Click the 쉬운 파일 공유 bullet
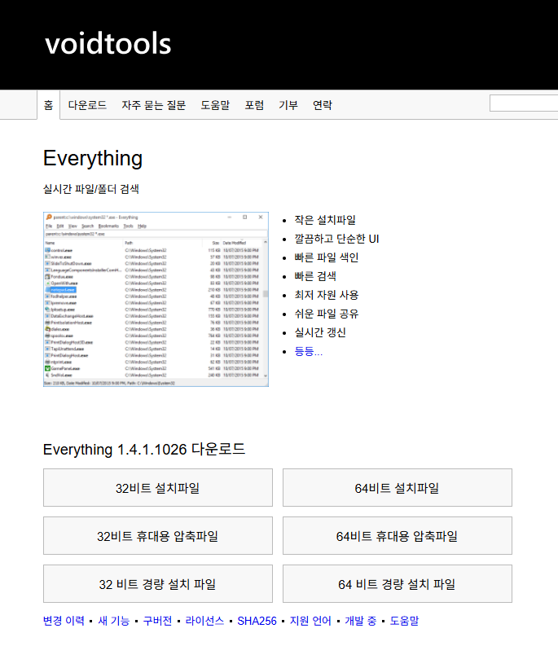 click(x=327, y=314)
